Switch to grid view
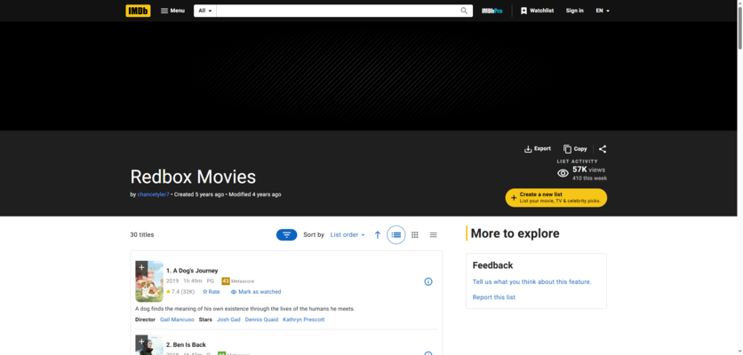The image size is (743, 355). pyautogui.click(x=415, y=234)
